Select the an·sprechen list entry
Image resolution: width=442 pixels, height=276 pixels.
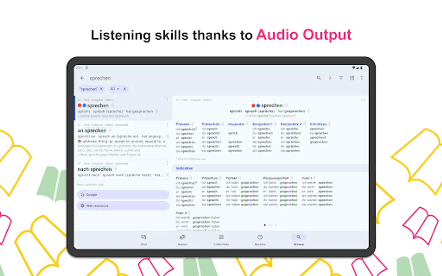[123, 140]
